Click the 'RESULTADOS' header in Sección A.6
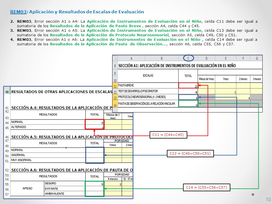 coord(48,177)
